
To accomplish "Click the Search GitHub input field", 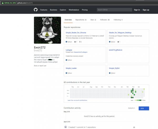I will coord(114,10).
